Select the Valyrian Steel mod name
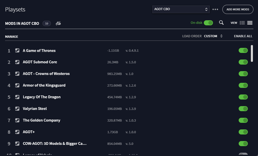 [x=35, y=109]
